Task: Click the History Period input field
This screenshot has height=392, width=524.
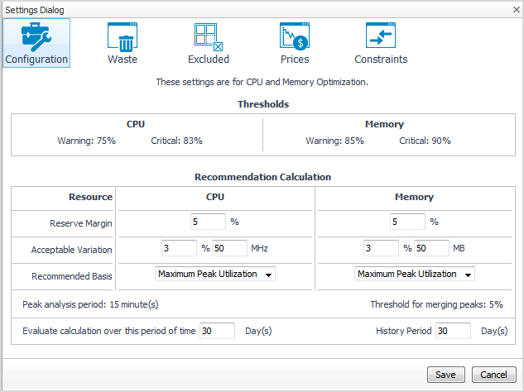Action: 453,331
